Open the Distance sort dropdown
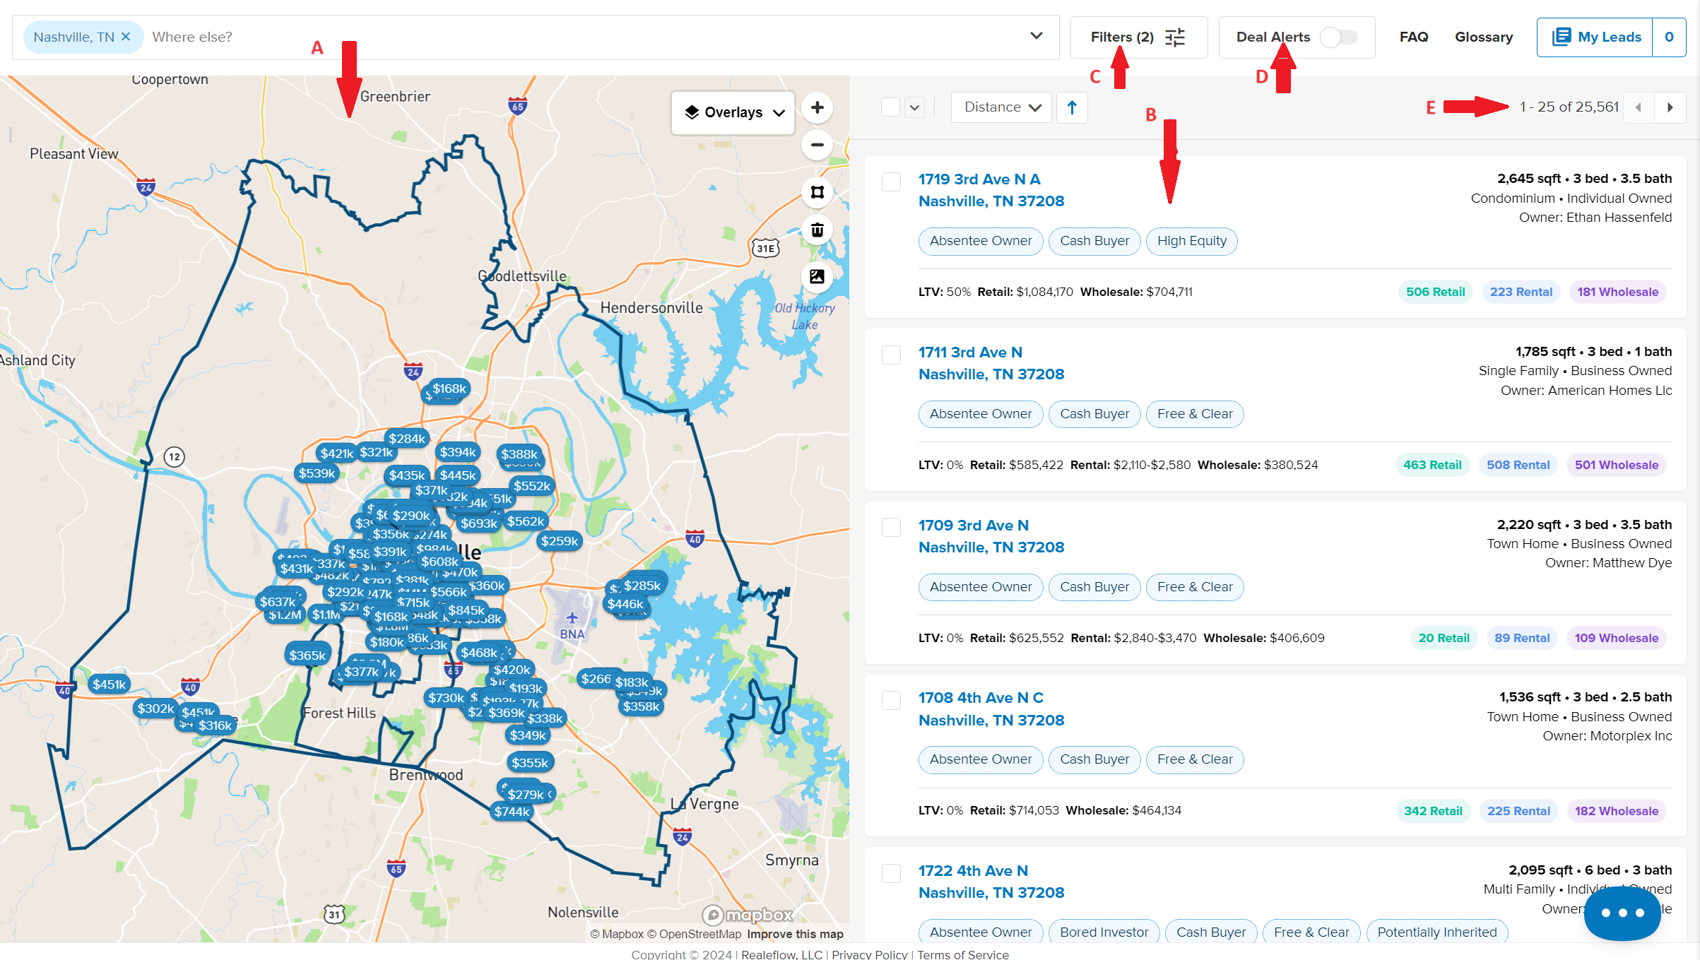 (x=1001, y=107)
